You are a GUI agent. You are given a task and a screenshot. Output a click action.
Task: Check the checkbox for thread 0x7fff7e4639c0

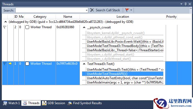coord(27,64)
